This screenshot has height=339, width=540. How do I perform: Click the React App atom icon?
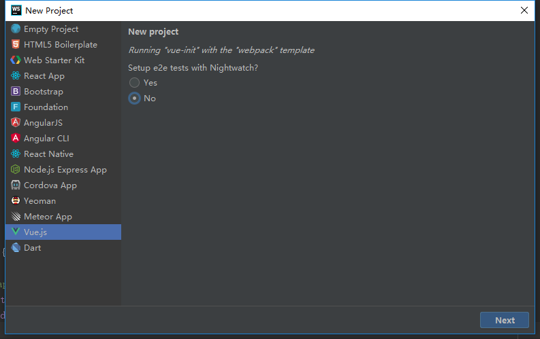click(x=16, y=75)
